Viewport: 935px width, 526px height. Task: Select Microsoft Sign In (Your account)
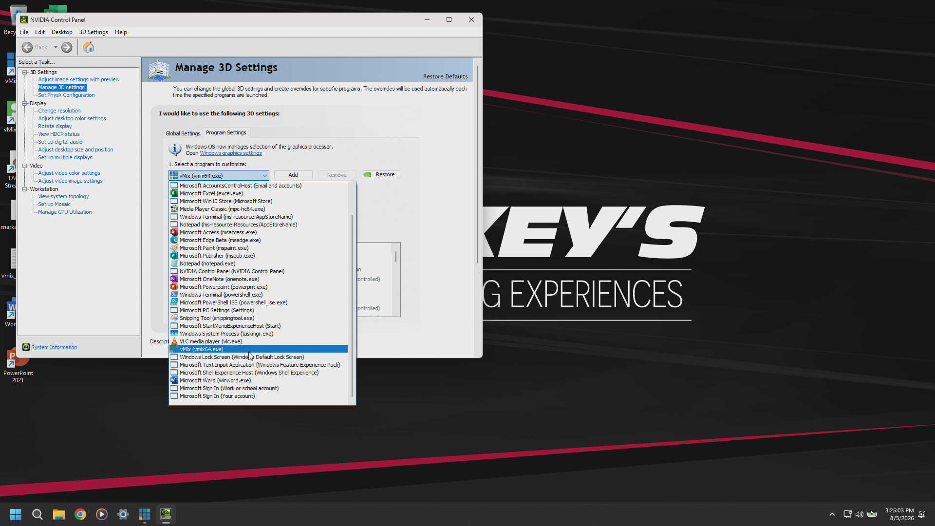coord(259,396)
